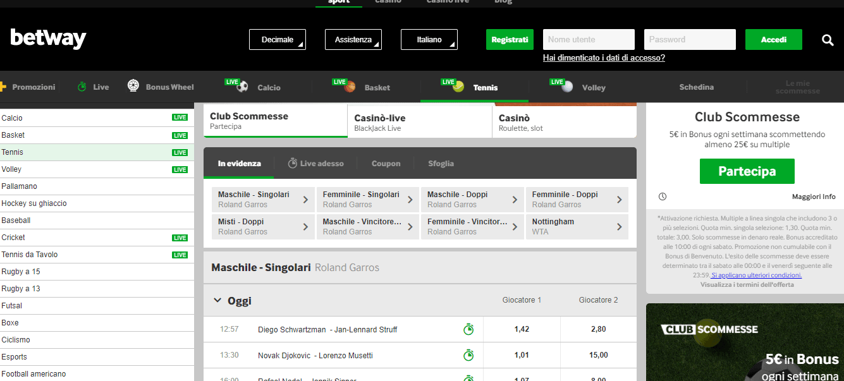Select Esports in the sports sidebar
This screenshot has height=381, width=844.
point(97,357)
